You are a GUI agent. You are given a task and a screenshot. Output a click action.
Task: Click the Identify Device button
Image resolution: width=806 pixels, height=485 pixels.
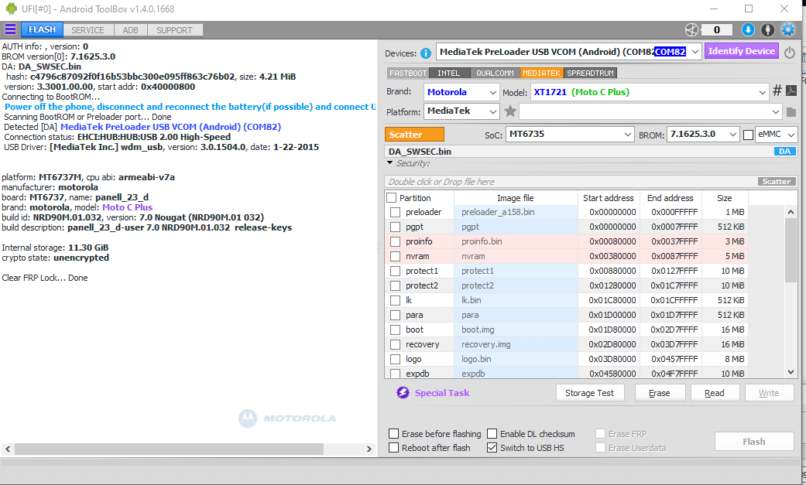741,51
